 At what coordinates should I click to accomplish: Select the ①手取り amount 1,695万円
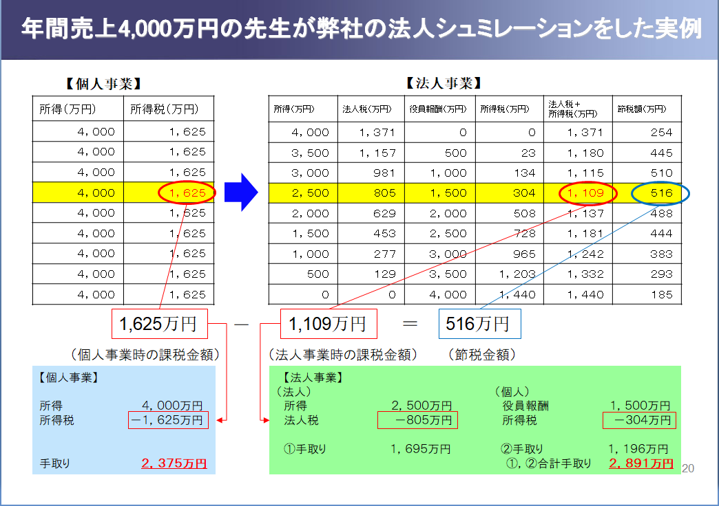tap(421, 449)
